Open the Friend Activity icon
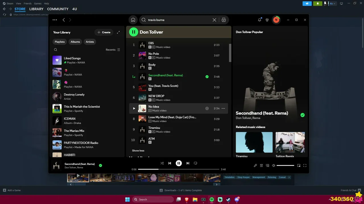This screenshot has width=364, height=204. point(267,20)
